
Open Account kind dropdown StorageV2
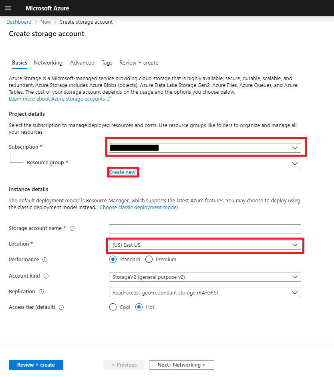[205, 277]
